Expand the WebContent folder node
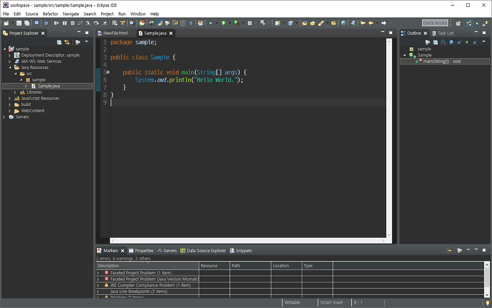This screenshot has height=308, width=492. pyautogui.click(x=10, y=111)
